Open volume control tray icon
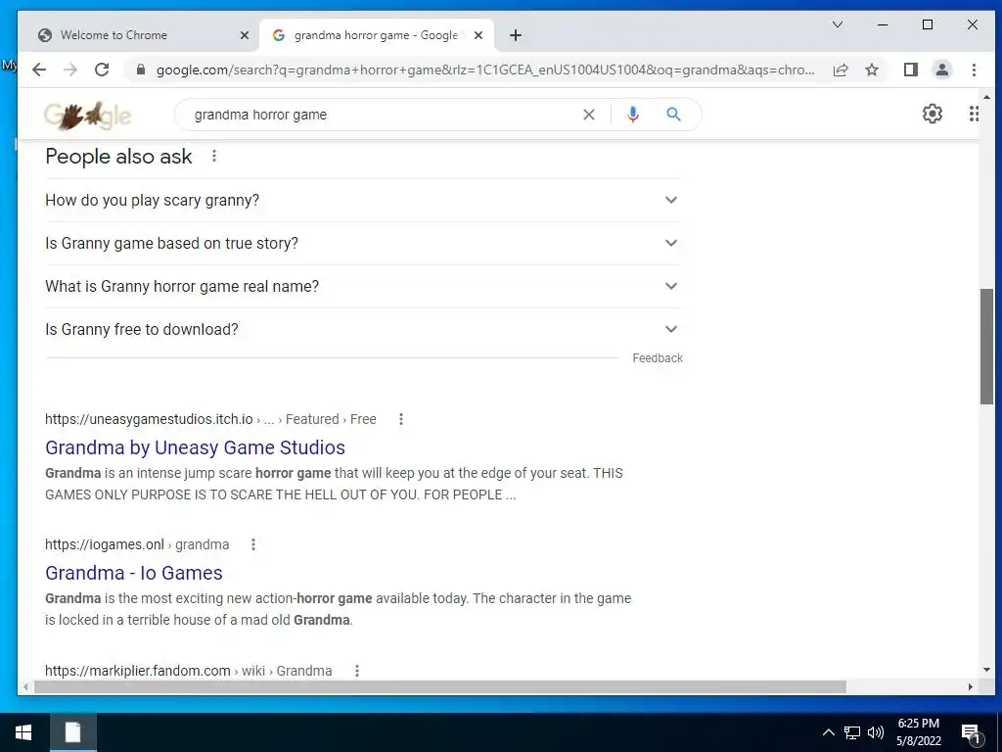The height and width of the screenshot is (752, 1002). click(876, 732)
